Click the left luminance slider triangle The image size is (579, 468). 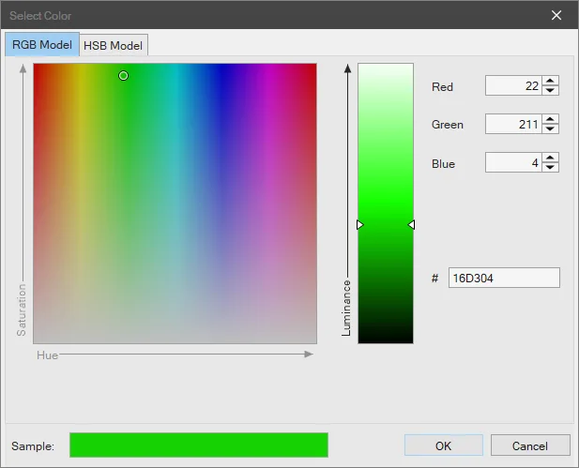(360, 225)
